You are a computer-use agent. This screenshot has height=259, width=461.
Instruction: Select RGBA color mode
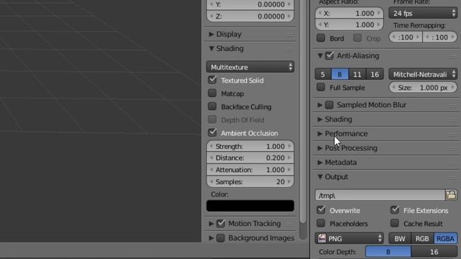point(446,238)
